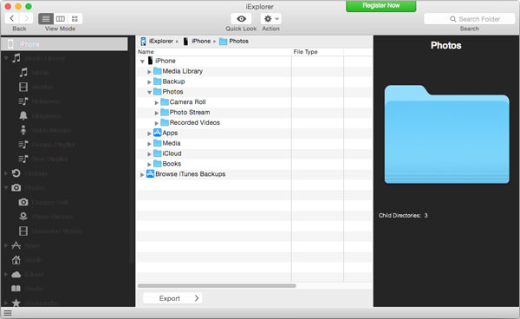Open the Media Library music section in the sidebar

tap(16, 58)
